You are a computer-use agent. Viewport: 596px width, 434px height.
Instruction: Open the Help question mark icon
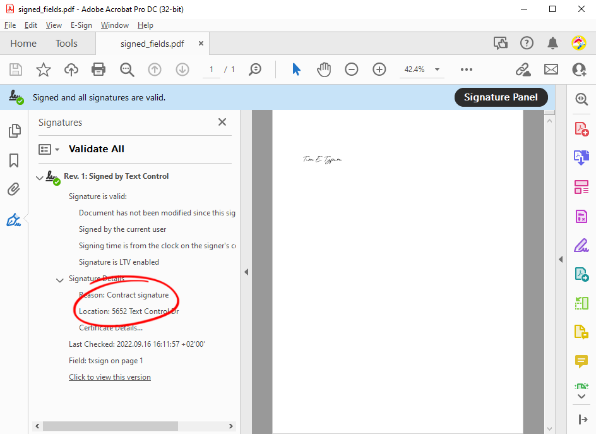pyautogui.click(x=527, y=43)
